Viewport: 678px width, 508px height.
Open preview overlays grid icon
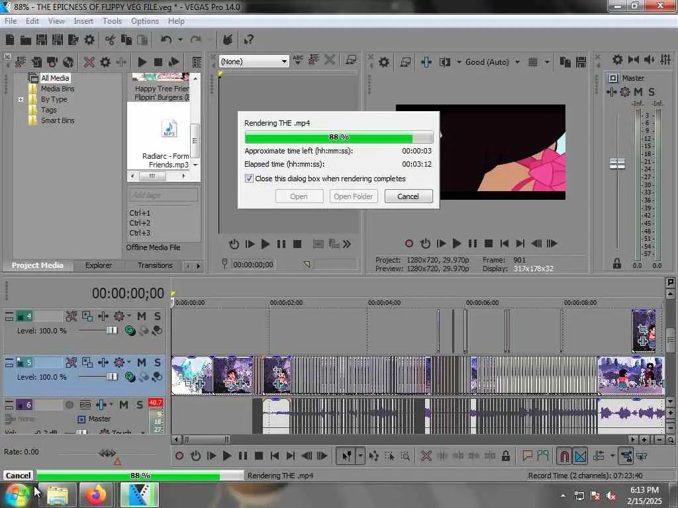point(533,62)
